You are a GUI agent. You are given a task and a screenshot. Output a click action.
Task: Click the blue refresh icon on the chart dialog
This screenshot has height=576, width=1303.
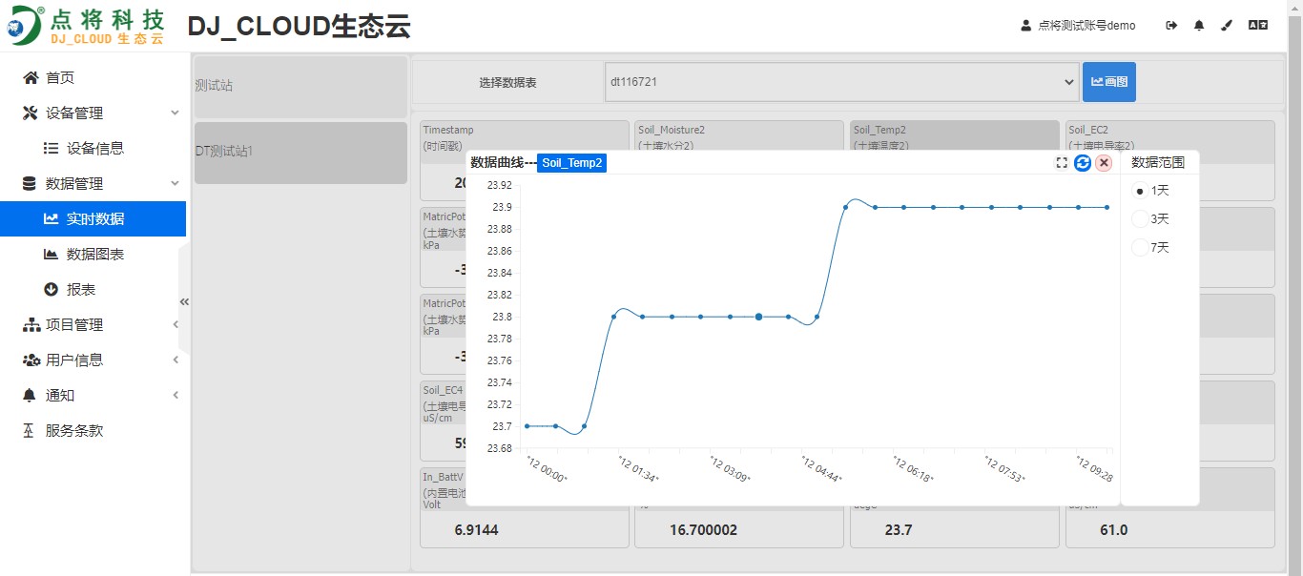[x=1083, y=163]
